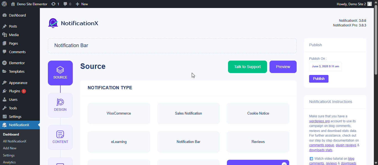Open Howdy, Demo Site 2 account menu

[354, 4]
